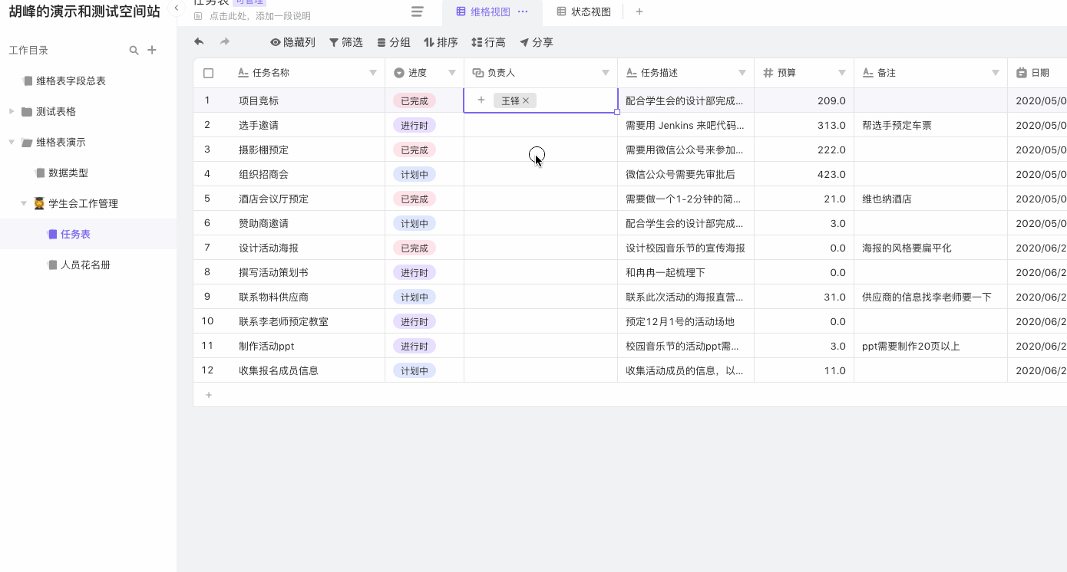Add a new view tab
The height and width of the screenshot is (572, 1067).
[639, 12]
